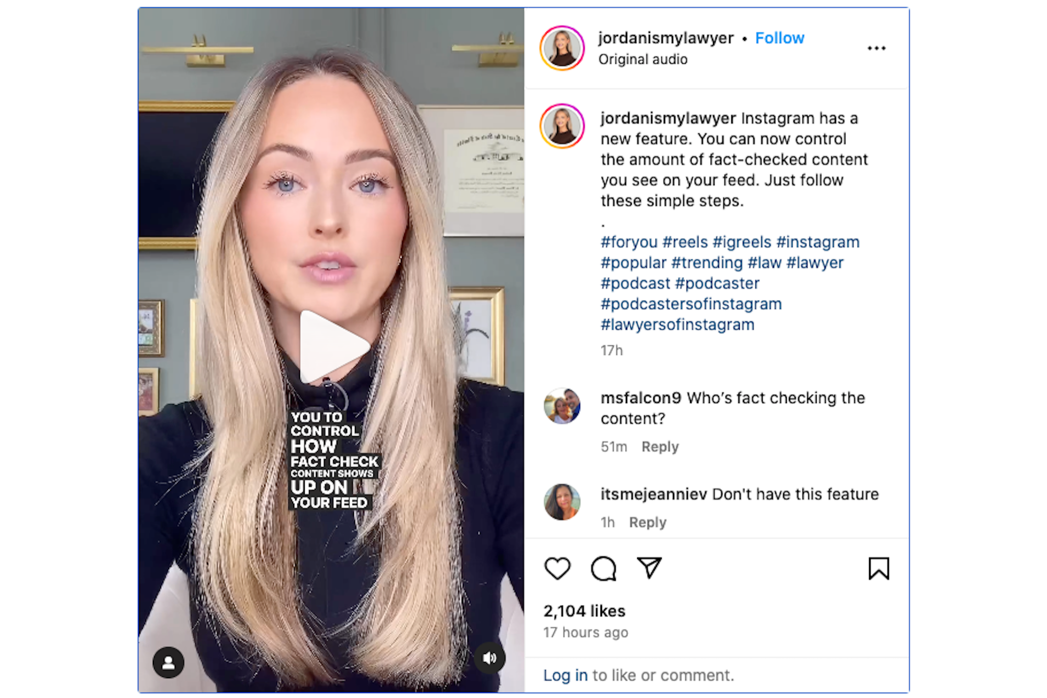Open comments with the speech bubble icon

pyautogui.click(x=603, y=569)
